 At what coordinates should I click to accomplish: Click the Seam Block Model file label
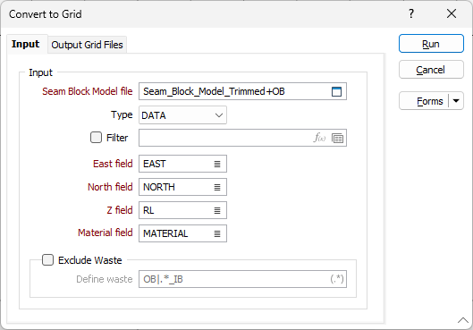88,91
